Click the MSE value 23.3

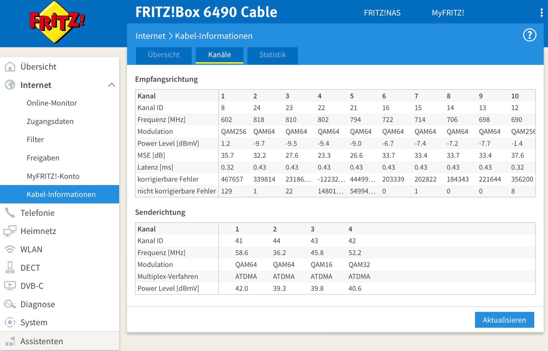click(324, 155)
